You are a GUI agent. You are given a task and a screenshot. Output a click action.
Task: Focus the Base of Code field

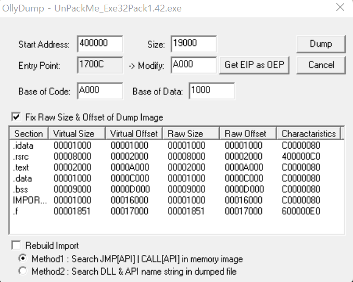click(100, 91)
